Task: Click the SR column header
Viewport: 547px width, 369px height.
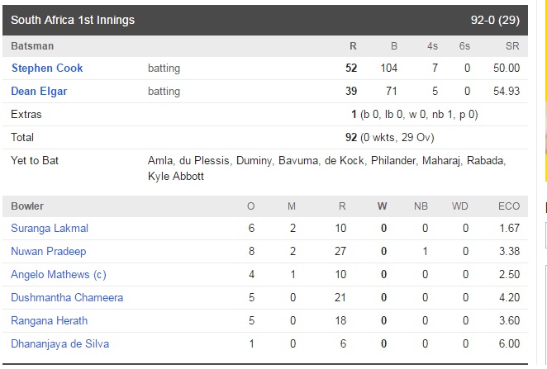Action: (512, 46)
